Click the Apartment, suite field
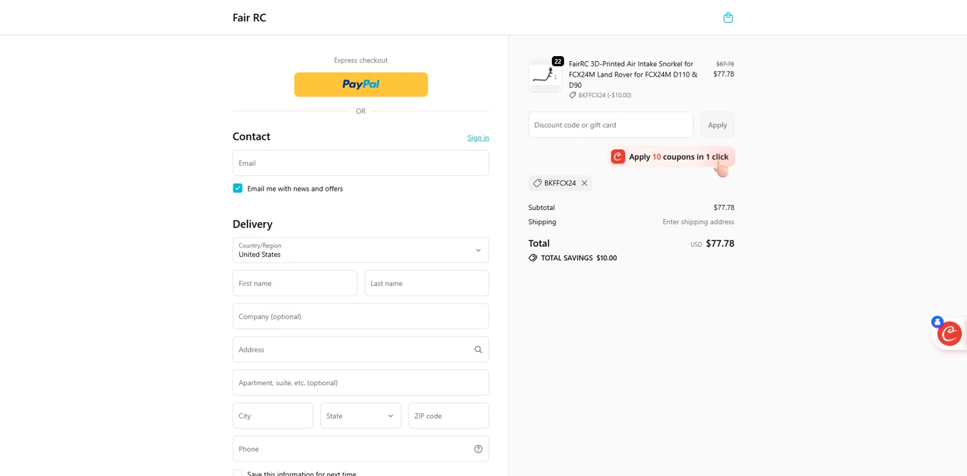 (361, 383)
